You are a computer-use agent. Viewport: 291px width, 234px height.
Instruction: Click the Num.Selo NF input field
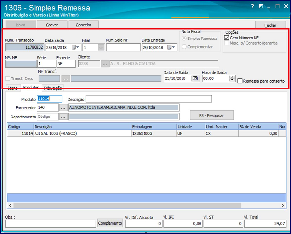coord(123,48)
